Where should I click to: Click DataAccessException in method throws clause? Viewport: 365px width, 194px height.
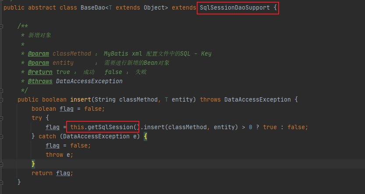pos(258,99)
